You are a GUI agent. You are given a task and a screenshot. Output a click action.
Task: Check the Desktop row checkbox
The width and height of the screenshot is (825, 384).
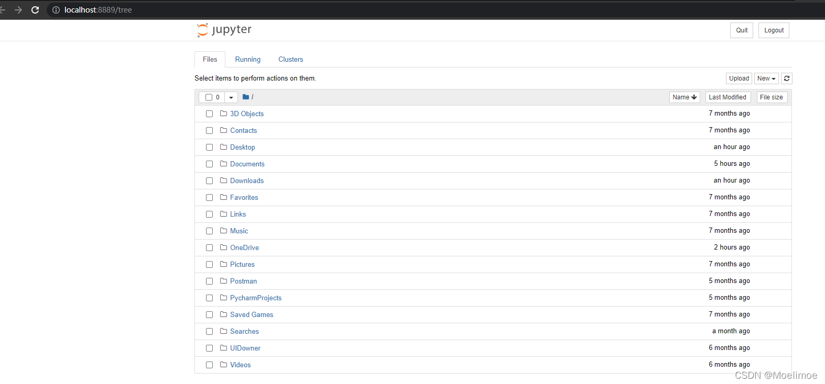(x=209, y=148)
